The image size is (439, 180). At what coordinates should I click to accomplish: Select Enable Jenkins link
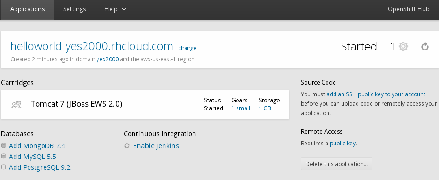(156, 146)
